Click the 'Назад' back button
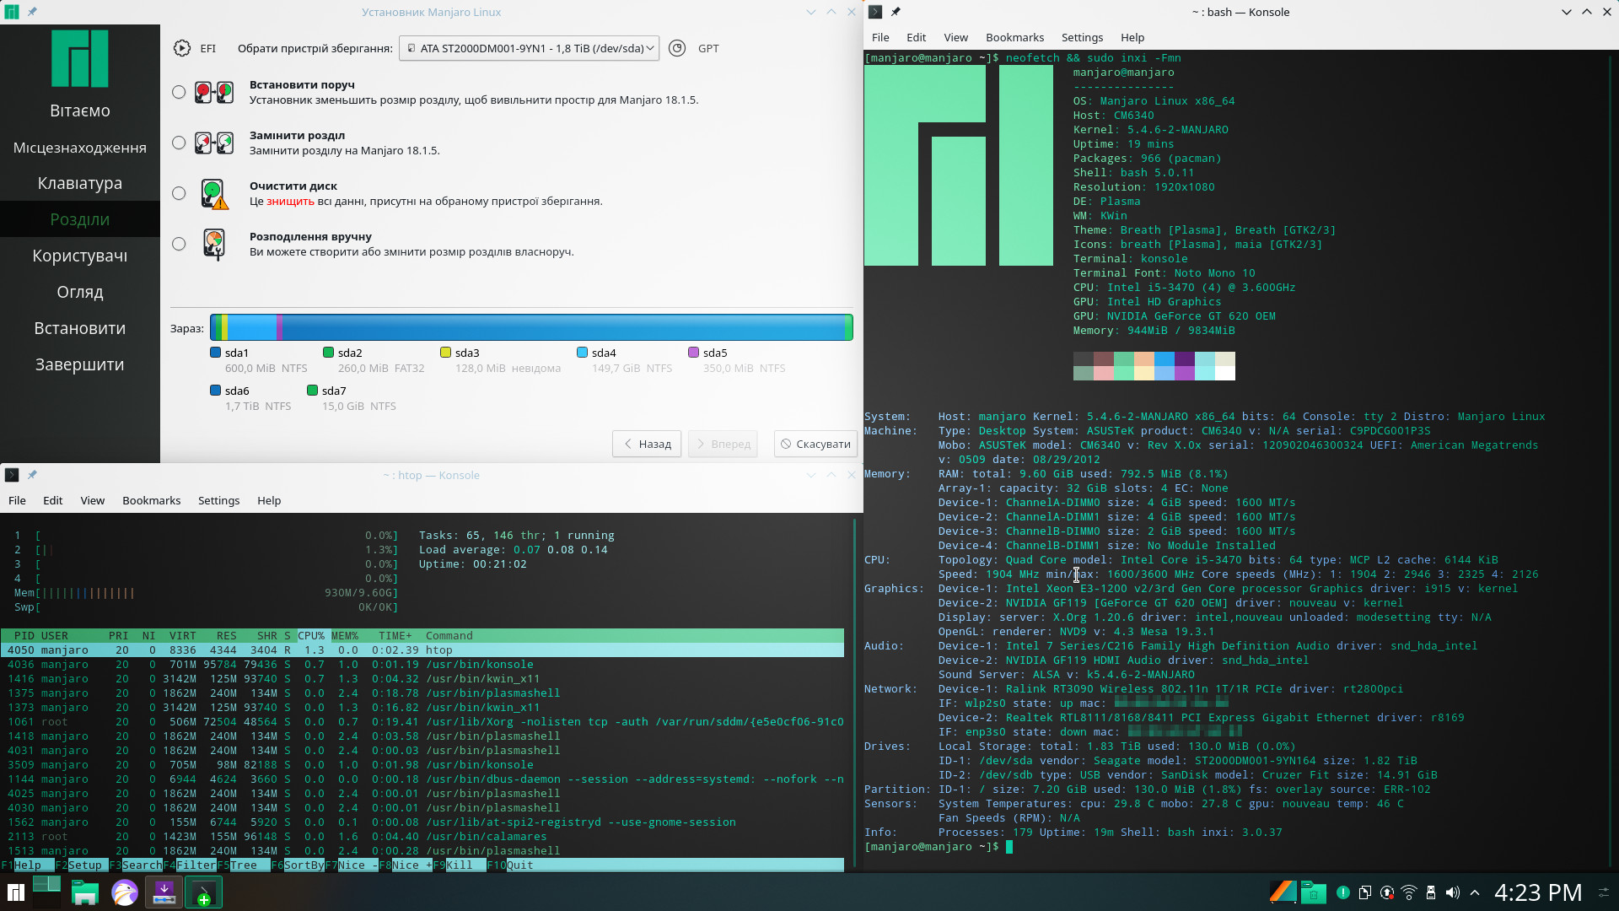Viewport: 1619px width, 911px height. [647, 444]
